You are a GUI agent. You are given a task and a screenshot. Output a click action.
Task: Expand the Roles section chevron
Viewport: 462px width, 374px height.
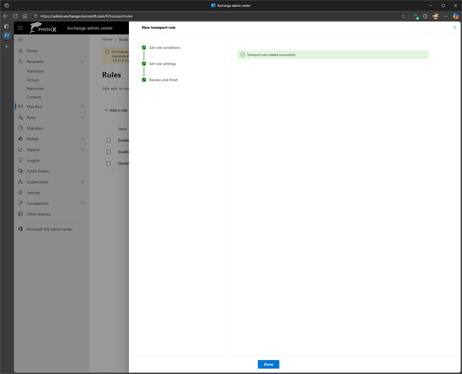click(x=83, y=117)
